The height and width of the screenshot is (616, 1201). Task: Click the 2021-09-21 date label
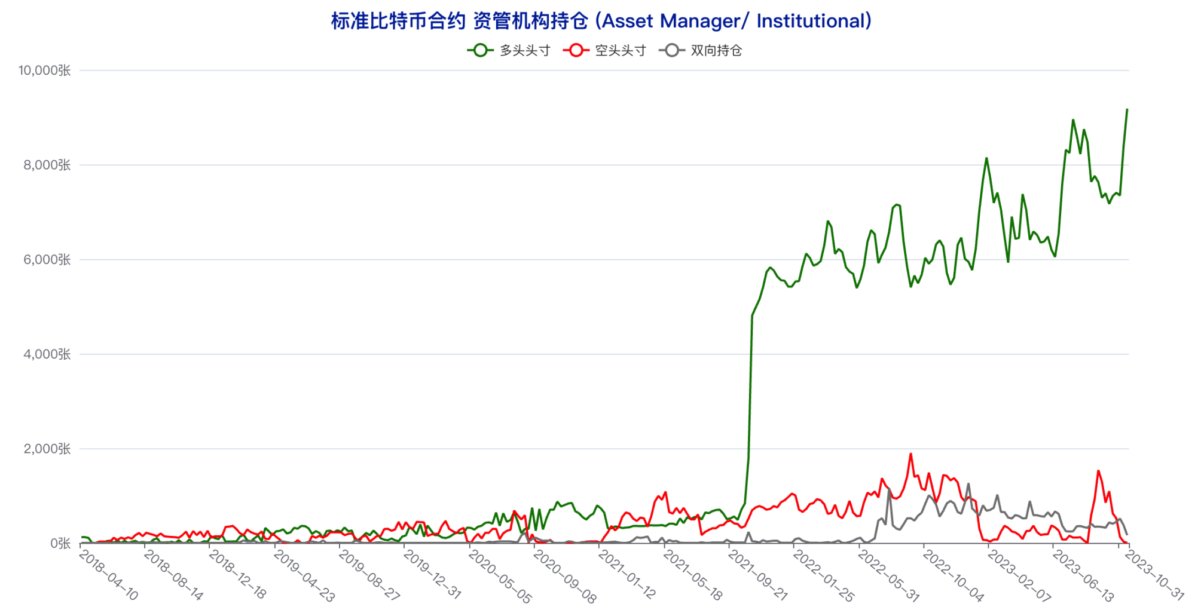coord(757,575)
